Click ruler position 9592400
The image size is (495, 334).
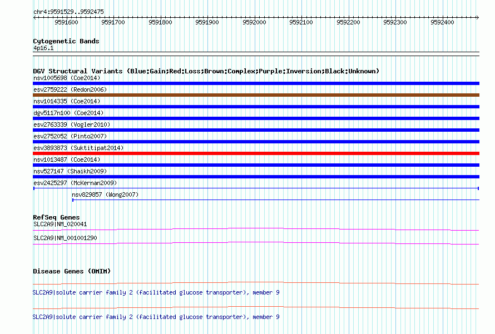442,22
